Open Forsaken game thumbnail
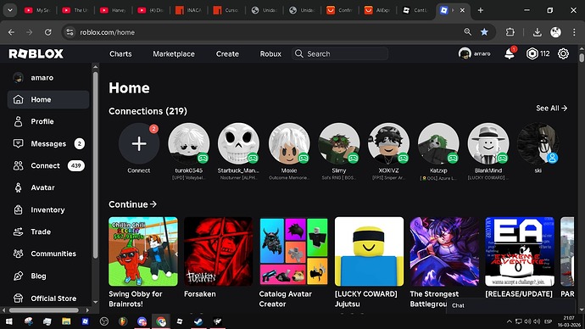The height and width of the screenshot is (329, 585). click(x=218, y=251)
